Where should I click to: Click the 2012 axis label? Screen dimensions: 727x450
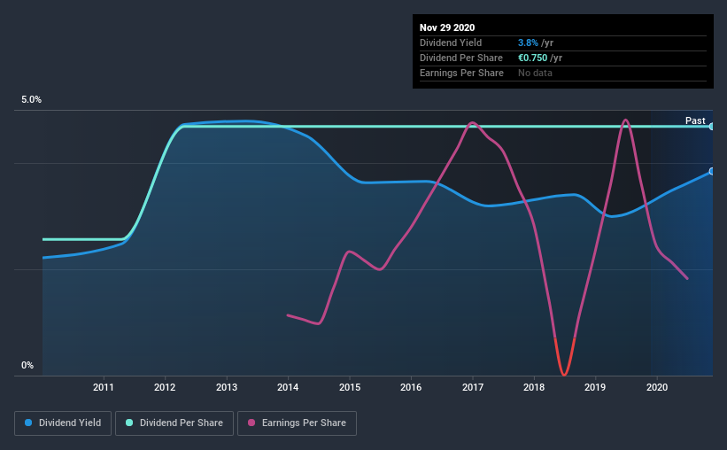pyautogui.click(x=165, y=387)
